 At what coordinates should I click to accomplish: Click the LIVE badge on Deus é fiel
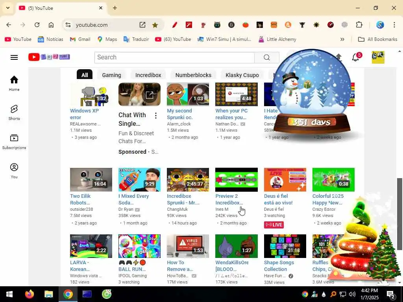click(274, 225)
